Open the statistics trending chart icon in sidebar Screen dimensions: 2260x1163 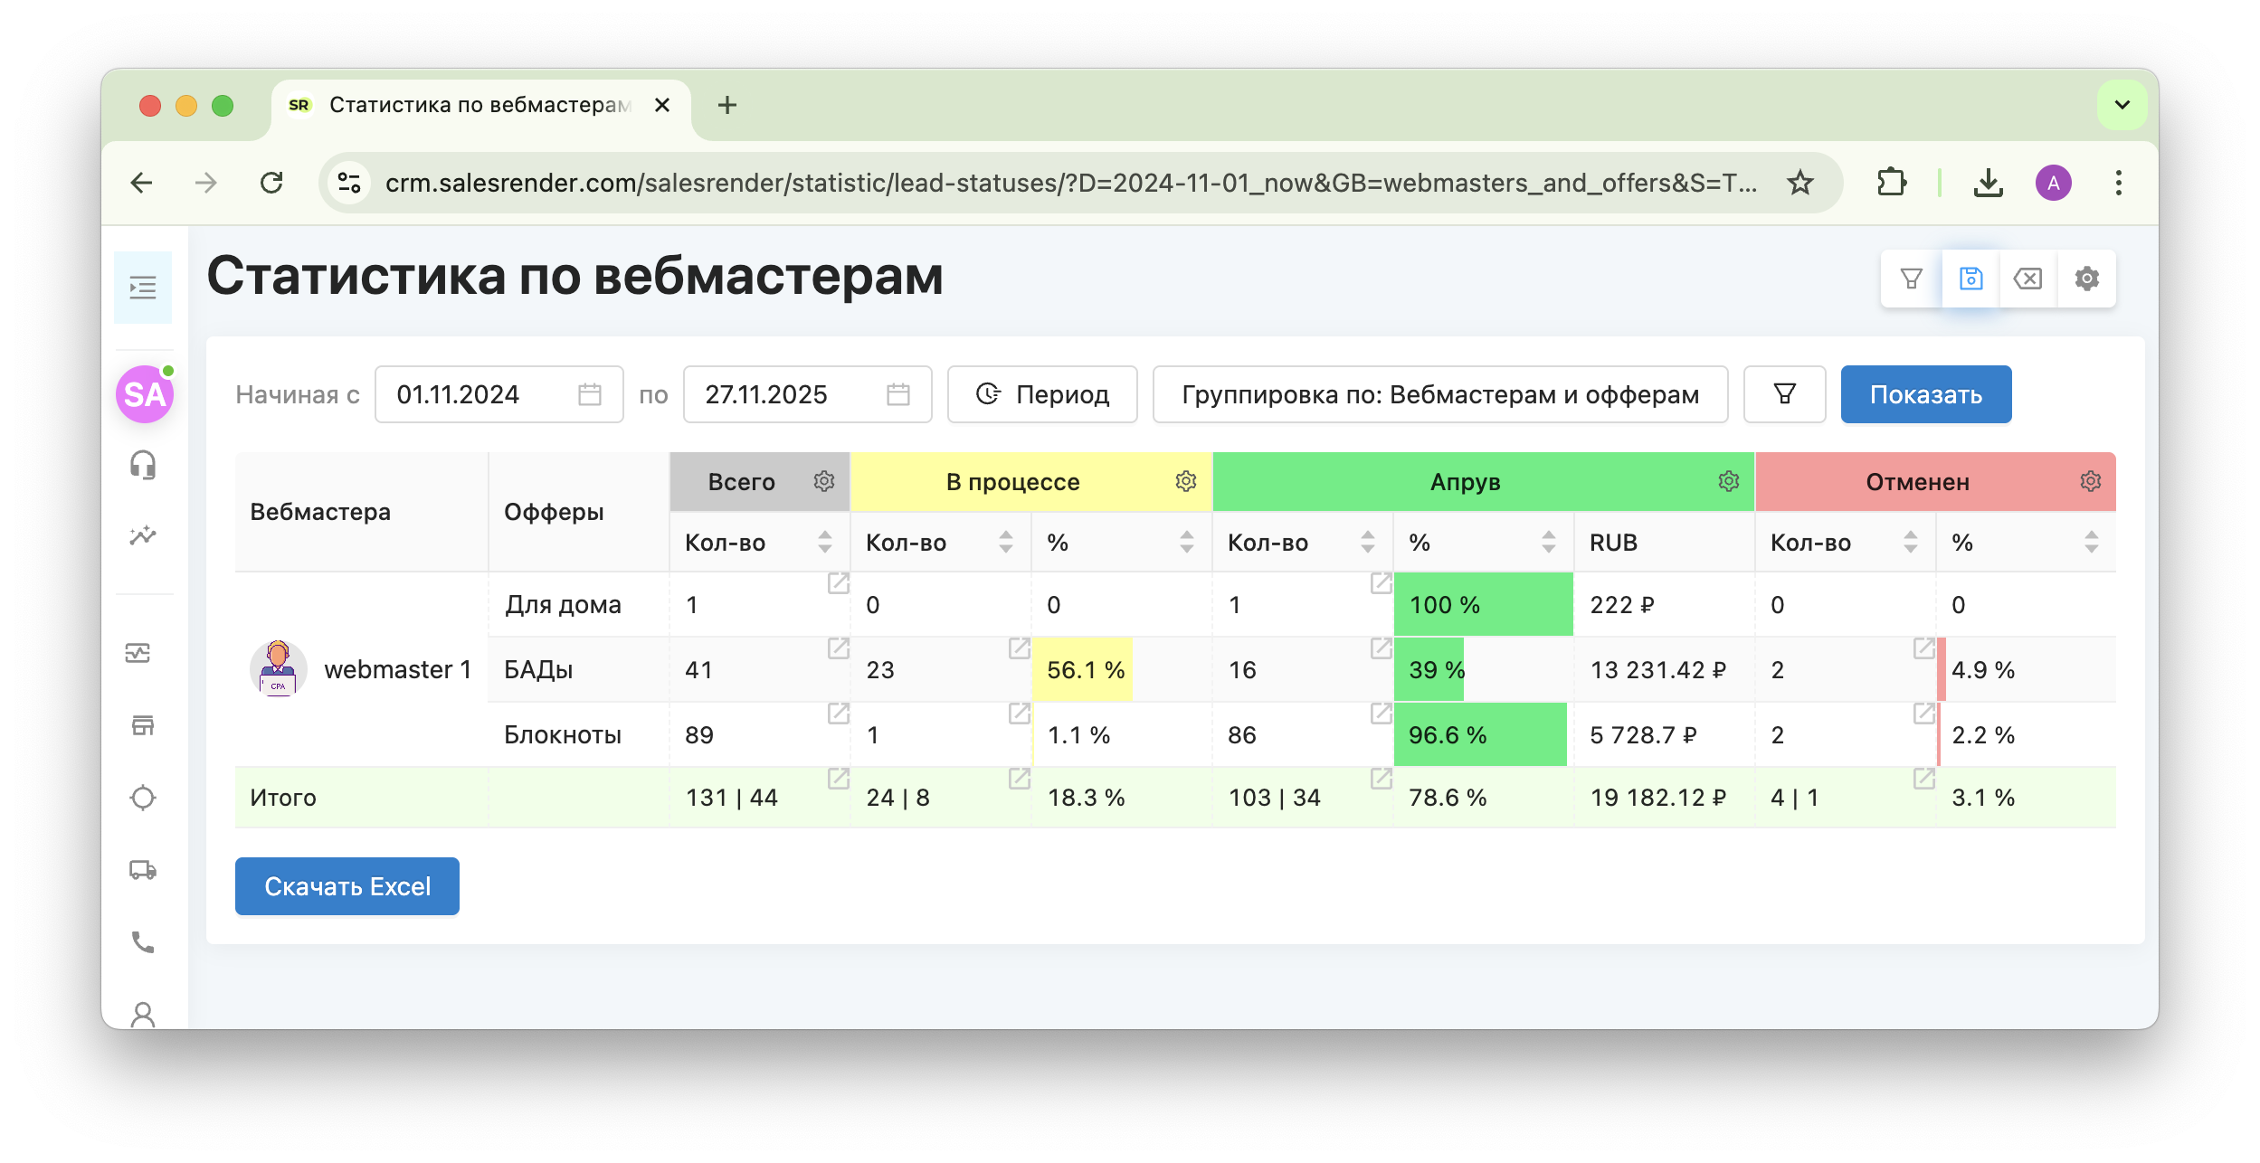[x=142, y=534]
